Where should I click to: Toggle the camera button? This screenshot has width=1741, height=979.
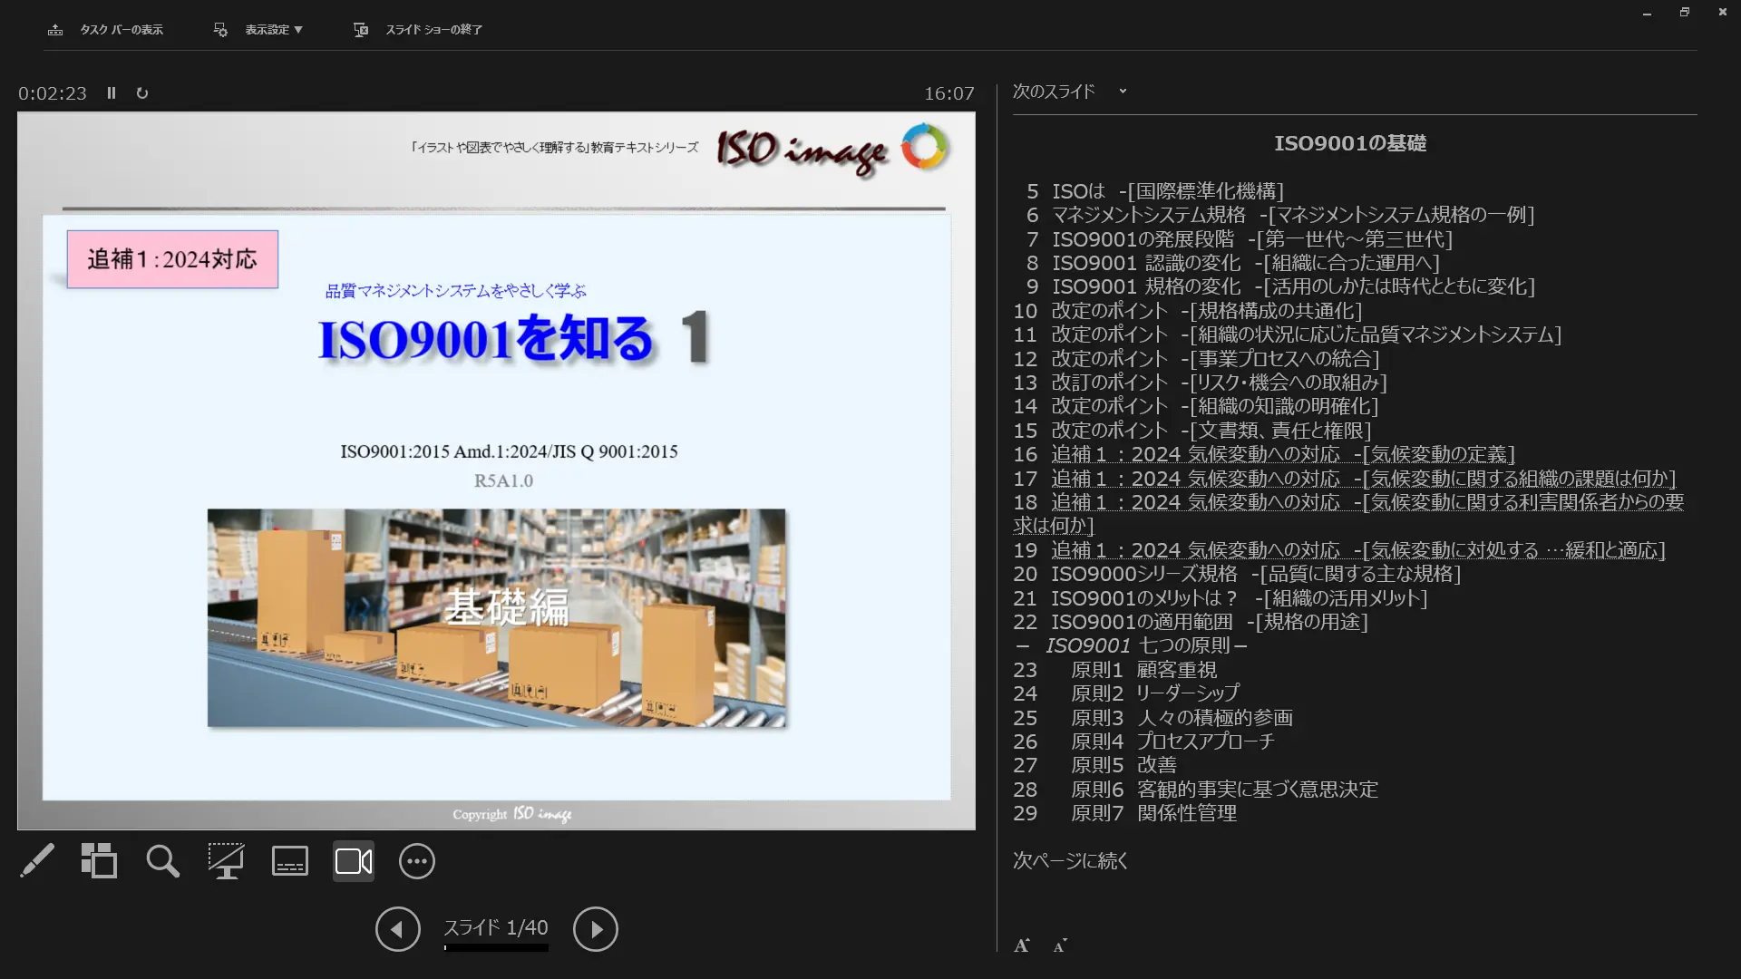coord(354,861)
